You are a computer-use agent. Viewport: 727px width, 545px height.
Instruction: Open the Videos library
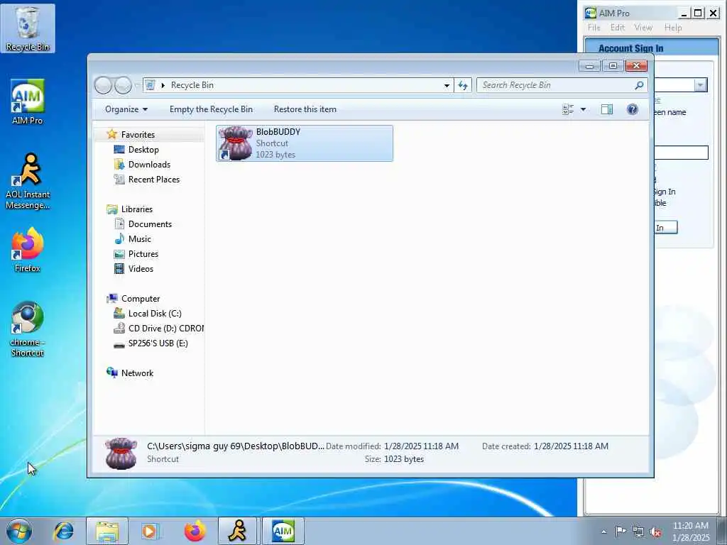(x=141, y=269)
